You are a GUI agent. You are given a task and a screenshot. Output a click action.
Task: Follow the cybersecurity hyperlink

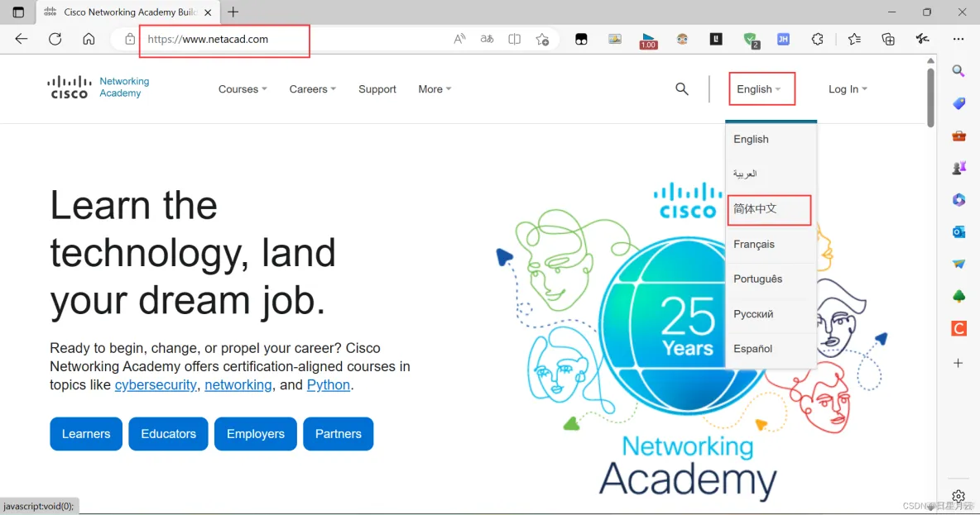(x=156, y=384)
